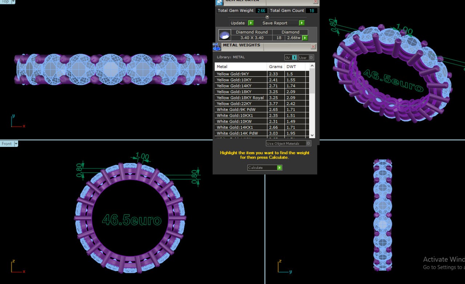The width and height of the screenshot is (465, 284).
Task: Click the Gem Reporter panel icon
Action: click(x=219, y=2)
